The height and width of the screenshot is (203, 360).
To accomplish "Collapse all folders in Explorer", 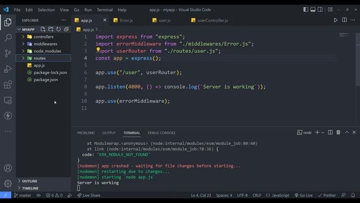I will pos(66,29).
